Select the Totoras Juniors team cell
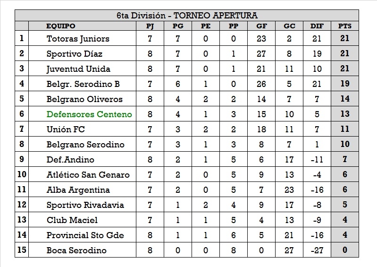 tap(78, 39)
